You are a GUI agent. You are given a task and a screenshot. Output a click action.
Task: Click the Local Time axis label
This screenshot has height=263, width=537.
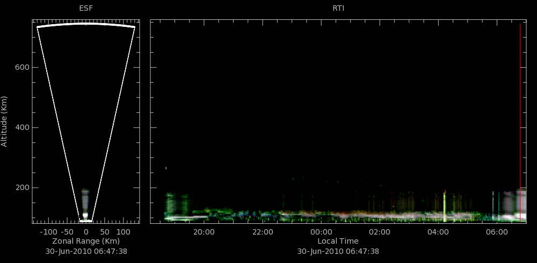tap(338, 241)
